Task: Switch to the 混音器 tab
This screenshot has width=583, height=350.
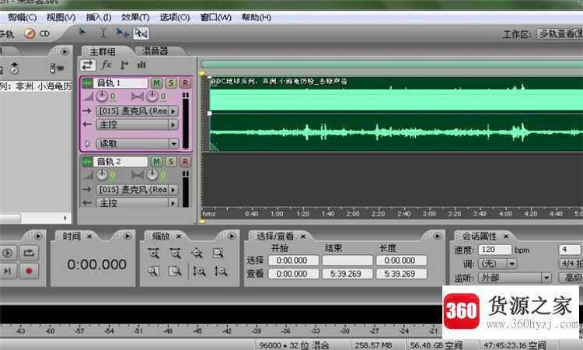Action: [x=155, y=51]
